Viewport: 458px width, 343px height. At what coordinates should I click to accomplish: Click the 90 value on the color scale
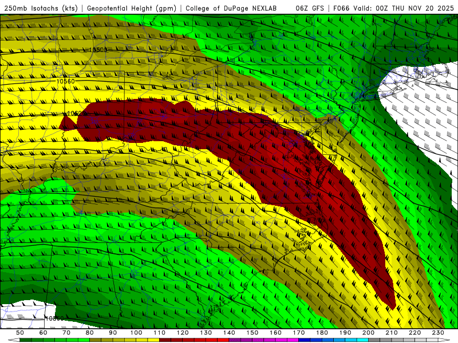113,333
